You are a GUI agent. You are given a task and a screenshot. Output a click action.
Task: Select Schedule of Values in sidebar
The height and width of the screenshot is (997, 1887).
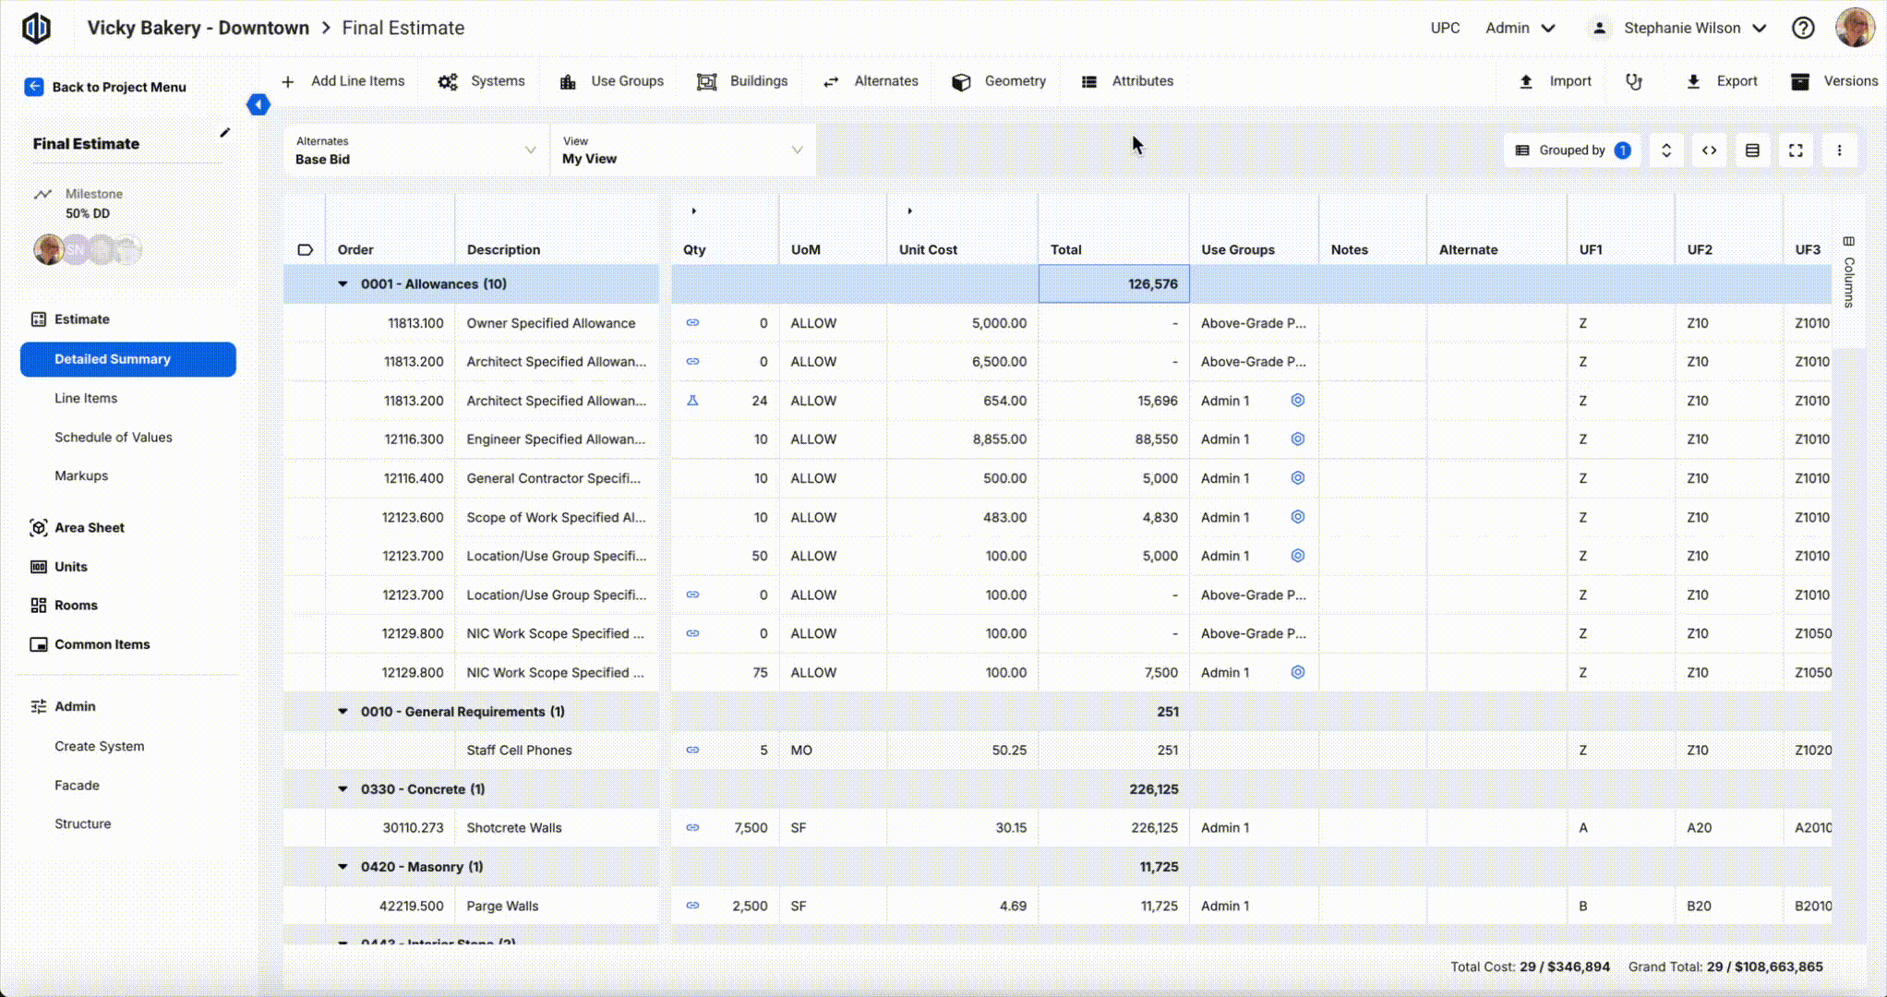113,438
